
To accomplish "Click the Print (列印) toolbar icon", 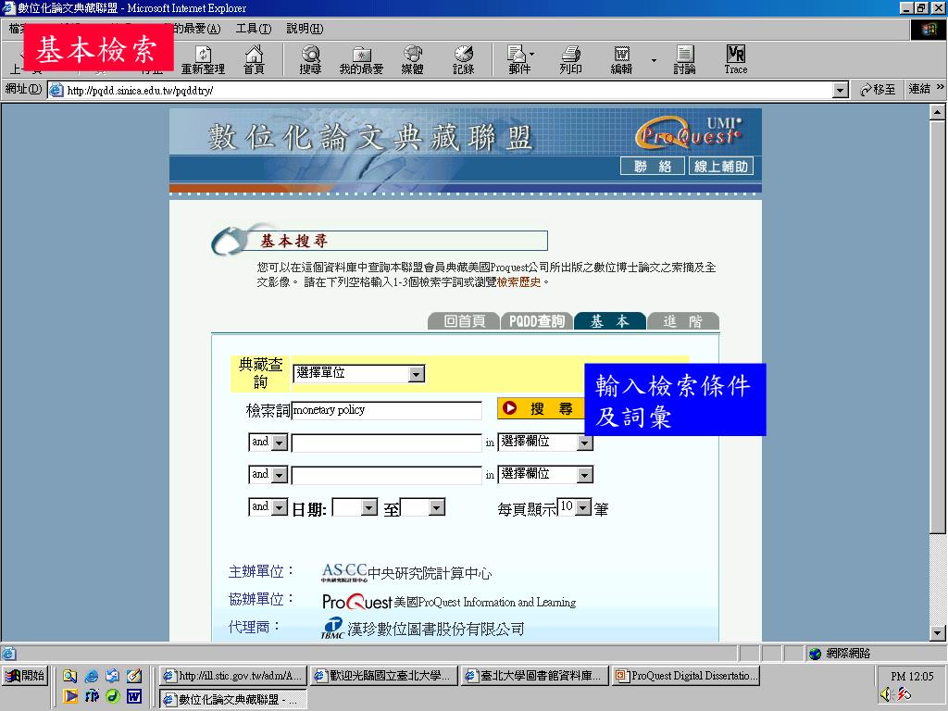I will 570,60.
